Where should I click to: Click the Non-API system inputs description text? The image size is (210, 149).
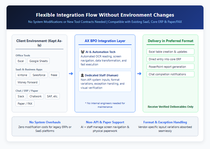tap(102, 84)
